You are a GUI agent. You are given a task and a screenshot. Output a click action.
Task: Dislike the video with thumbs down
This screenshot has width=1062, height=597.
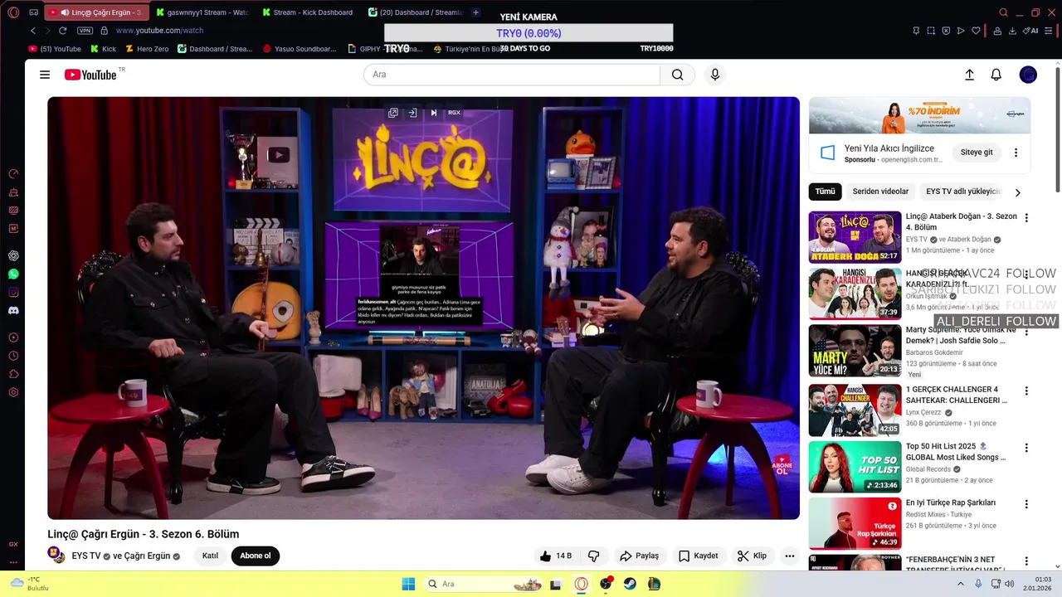pyautogui.click(x=593, y=556)
